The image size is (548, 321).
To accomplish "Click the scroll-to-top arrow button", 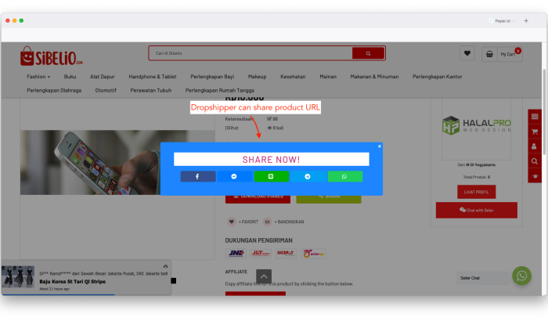I will (264, 276).
